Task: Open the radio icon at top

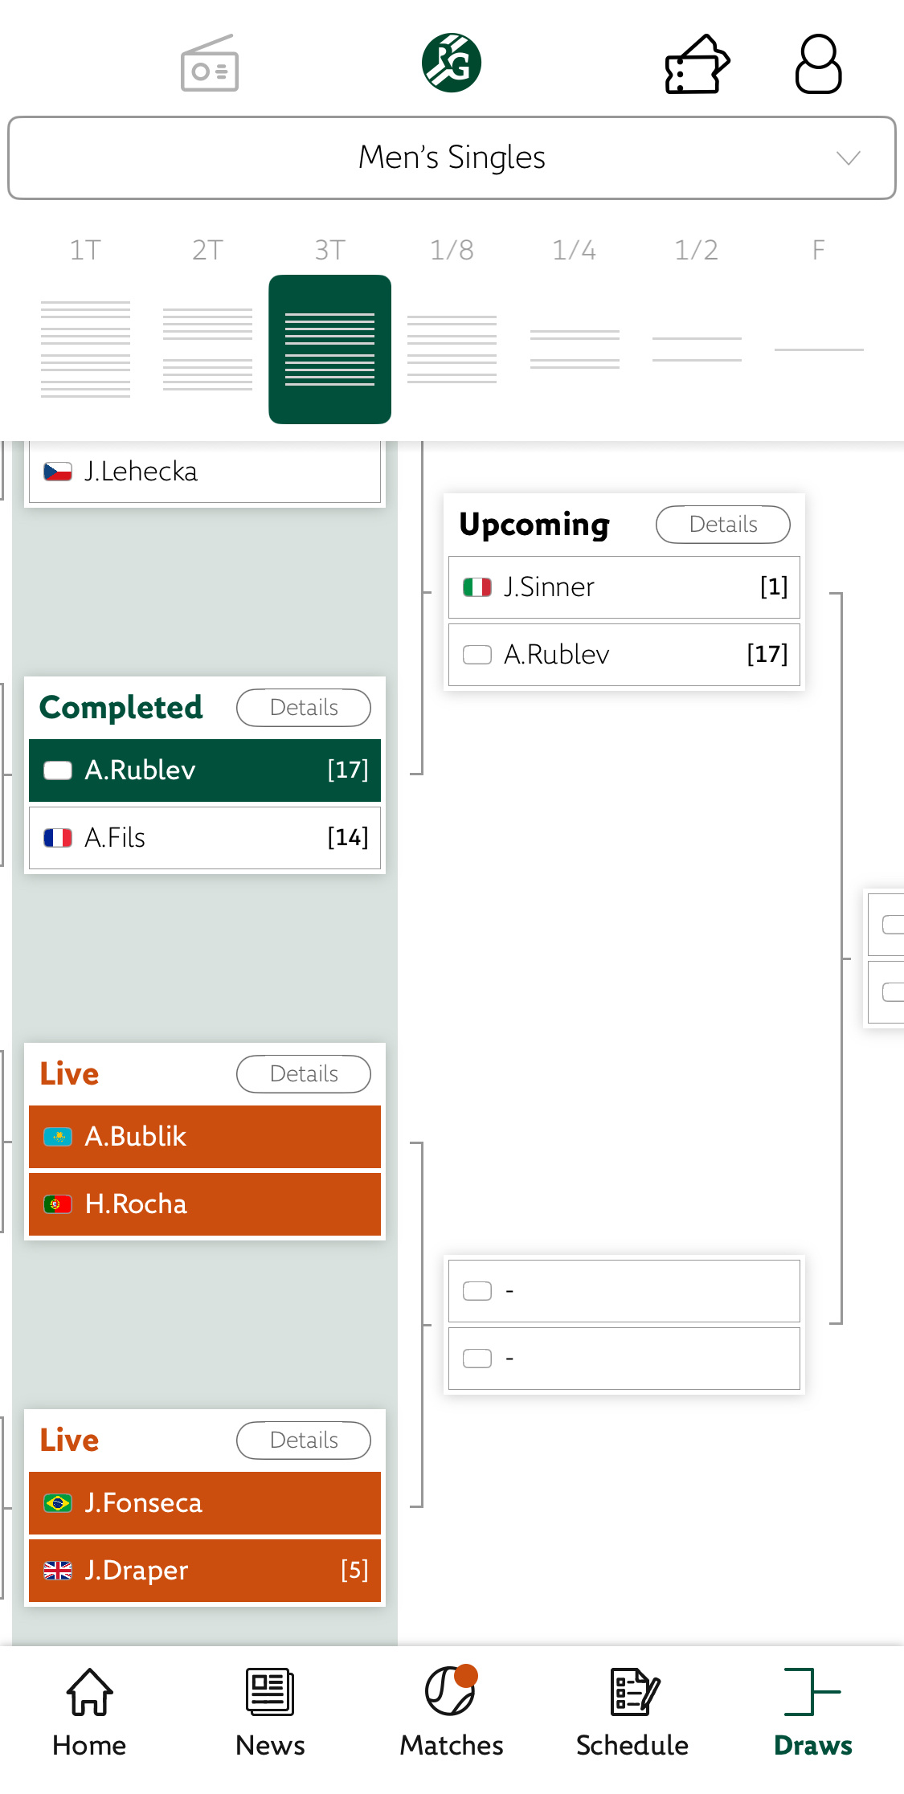Action: (210, 63)
